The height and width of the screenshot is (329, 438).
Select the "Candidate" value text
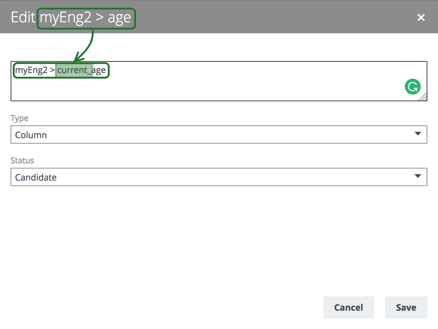(36, 178)
